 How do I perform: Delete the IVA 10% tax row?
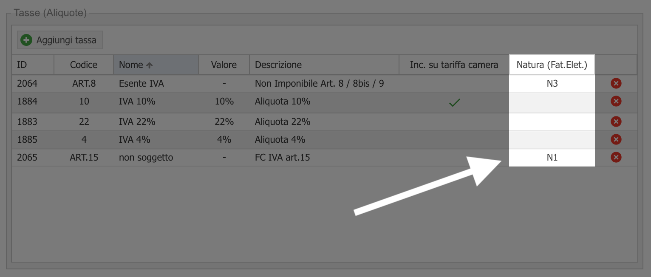point(616,101)
